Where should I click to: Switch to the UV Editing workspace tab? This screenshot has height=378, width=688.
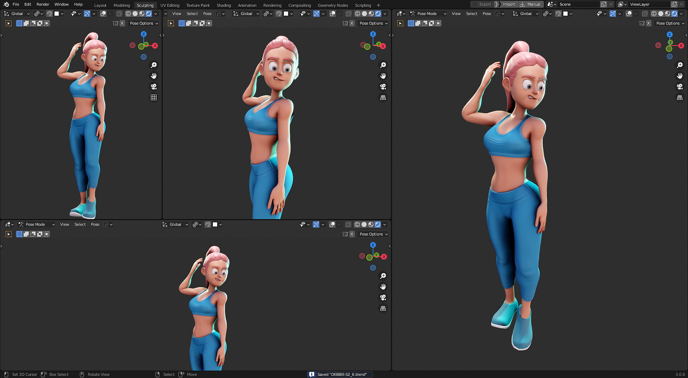coord(170,6)
